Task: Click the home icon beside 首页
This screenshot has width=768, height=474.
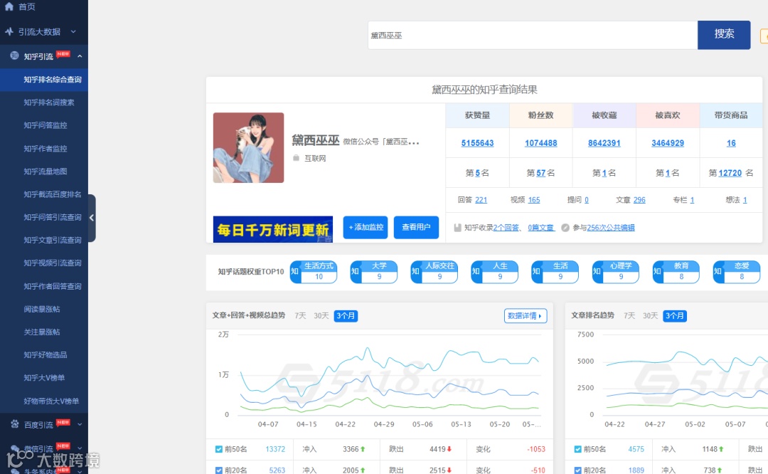Action: (x=9, y=6)
